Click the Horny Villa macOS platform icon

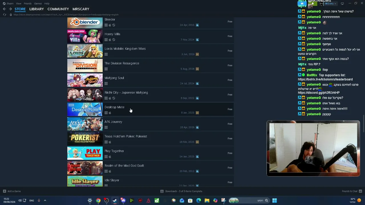(110, 40)
